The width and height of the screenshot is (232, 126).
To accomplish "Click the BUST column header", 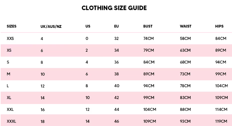I will pos(148,26).
